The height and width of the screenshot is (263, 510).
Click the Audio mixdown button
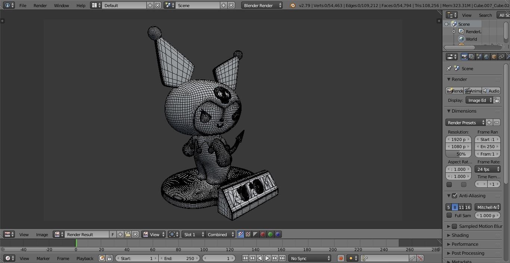pyautogui.click(x=491, y=91)
